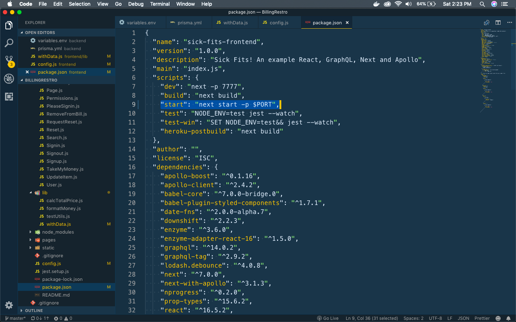Open the Siri icon in menu bar
This screenshot has height=322, width=516.
pos(494,4)
